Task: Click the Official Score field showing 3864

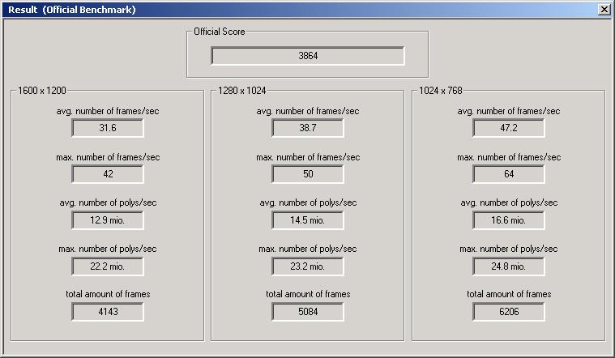Action: coord(308,56)
